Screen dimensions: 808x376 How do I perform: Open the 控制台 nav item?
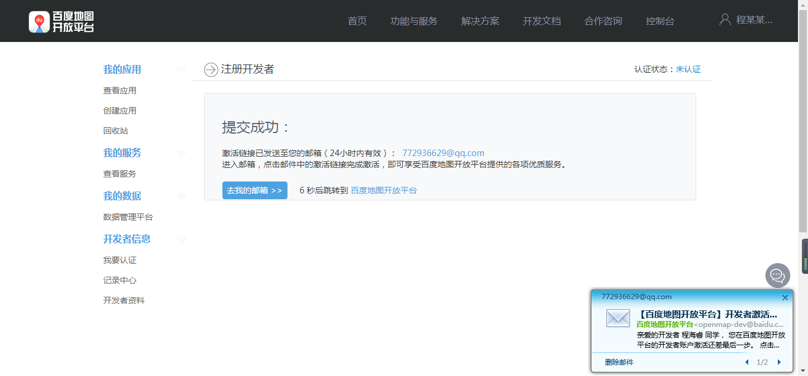coord(660,21)
